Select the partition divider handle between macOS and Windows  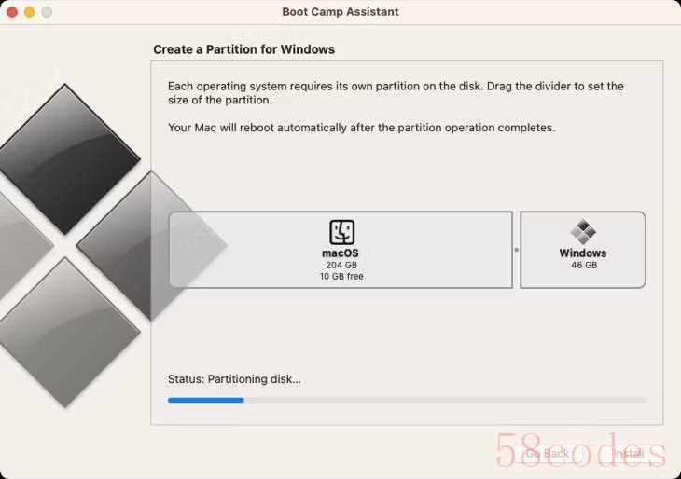(x=517, y=250)
